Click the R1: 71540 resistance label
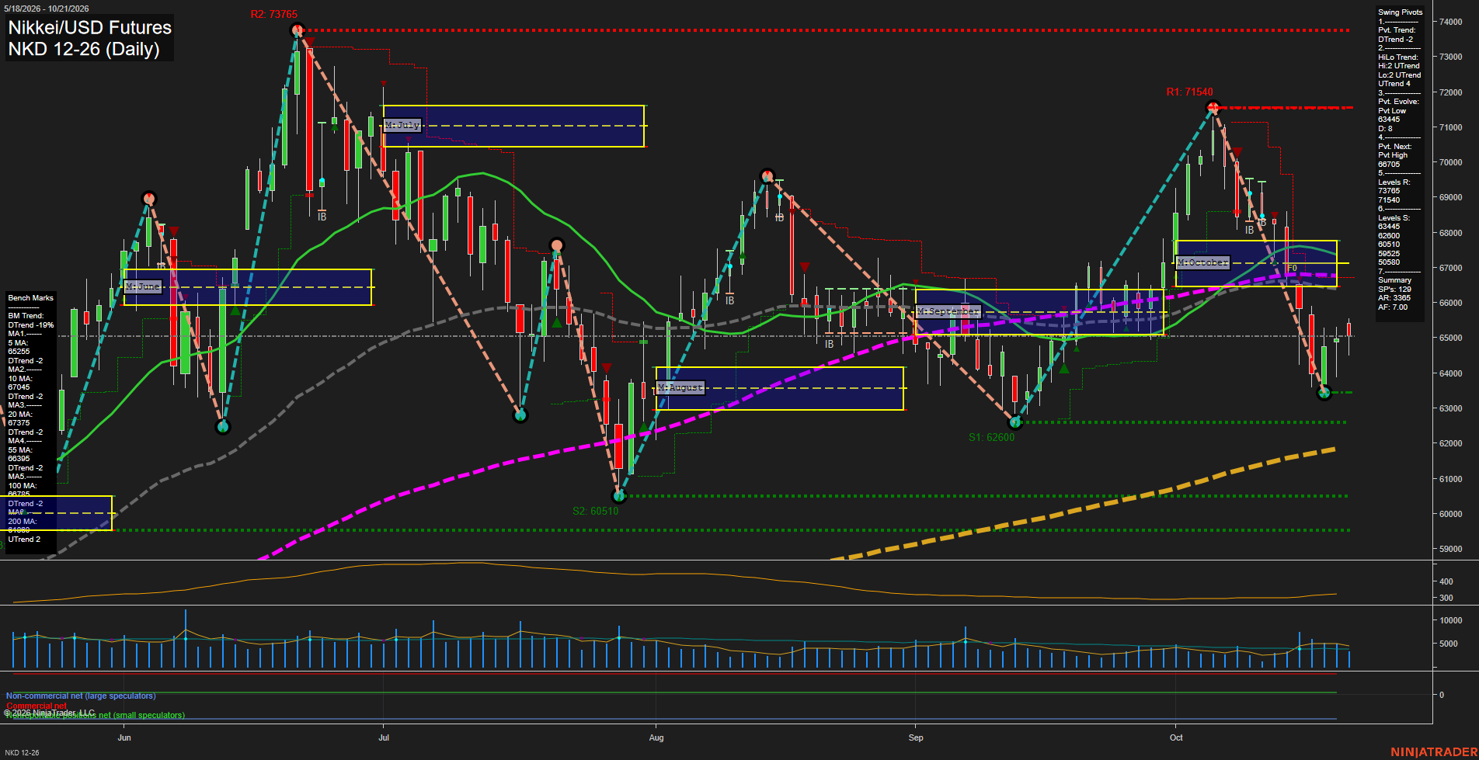This screenshot has height=760, width=1479. click(x=1189, y=92)
